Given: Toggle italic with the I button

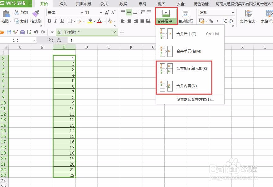Looking at the screenshot, I should pos(56,21).
